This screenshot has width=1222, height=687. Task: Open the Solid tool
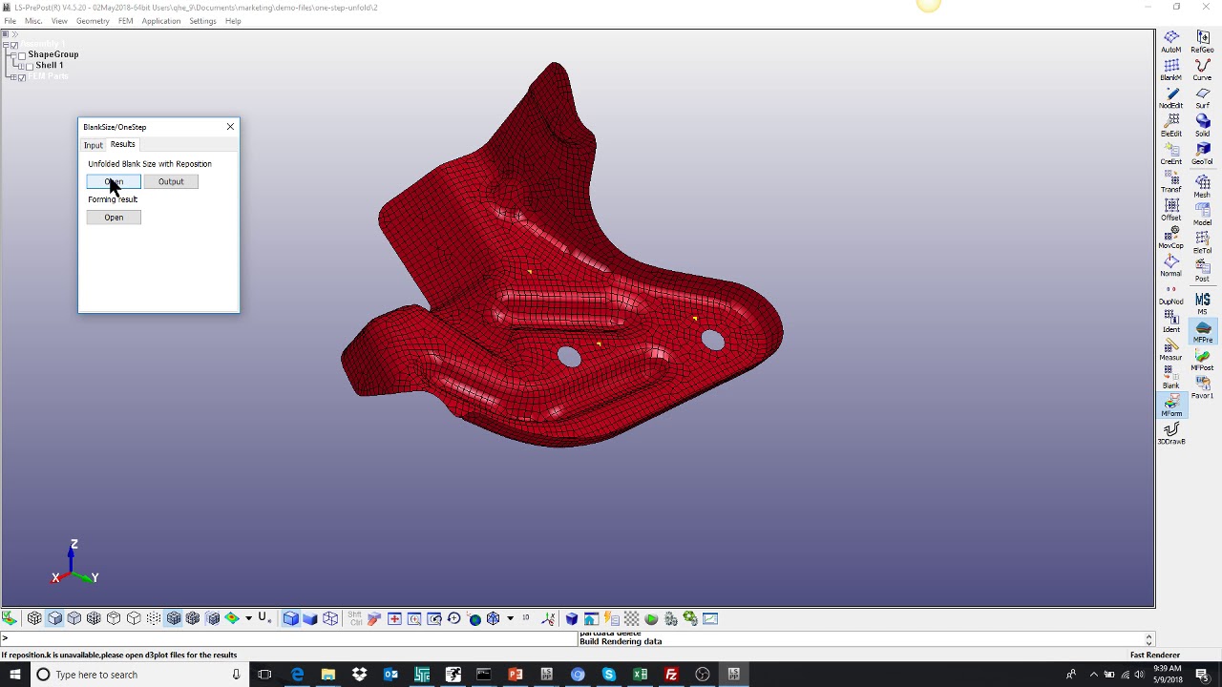tap(1203, 125)
